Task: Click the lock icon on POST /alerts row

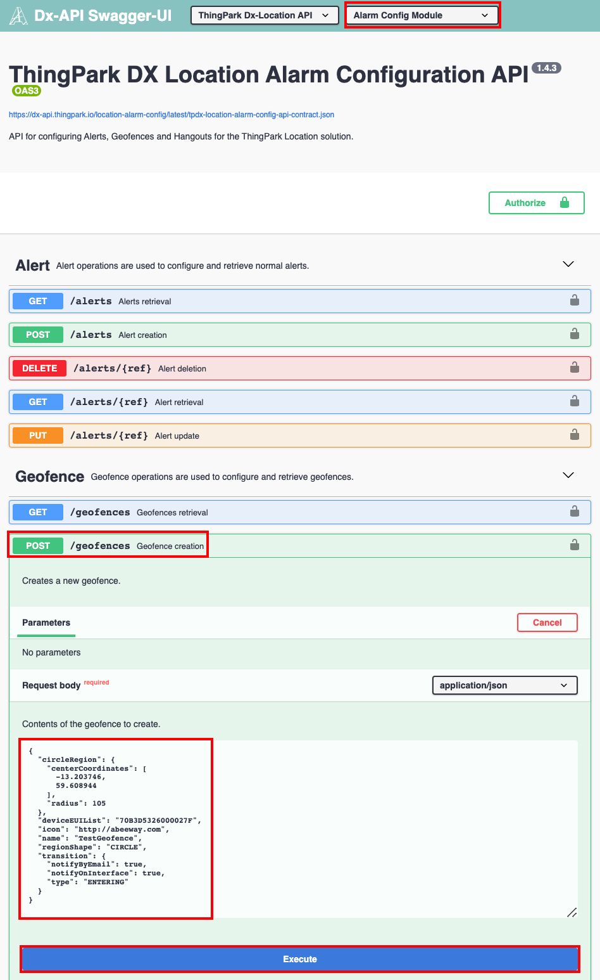Action: 575,334
